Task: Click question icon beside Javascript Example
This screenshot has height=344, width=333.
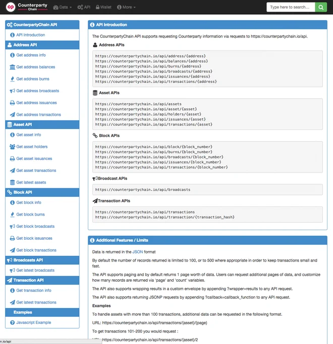Action: [x=13, y=323]
